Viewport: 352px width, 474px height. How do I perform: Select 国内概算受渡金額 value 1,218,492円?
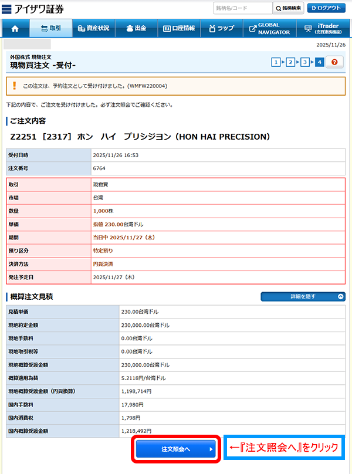136,431
